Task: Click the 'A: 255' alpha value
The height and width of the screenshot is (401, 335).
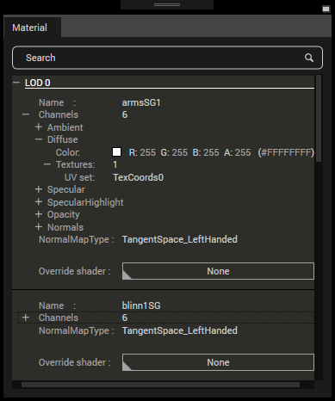Action: tap(238, 152)
